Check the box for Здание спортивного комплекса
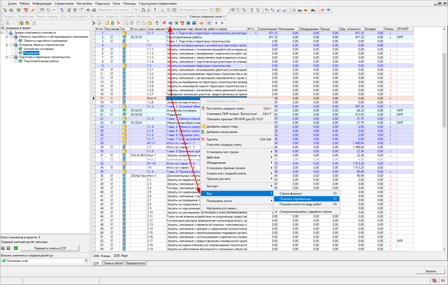 (x=7, y=33)
